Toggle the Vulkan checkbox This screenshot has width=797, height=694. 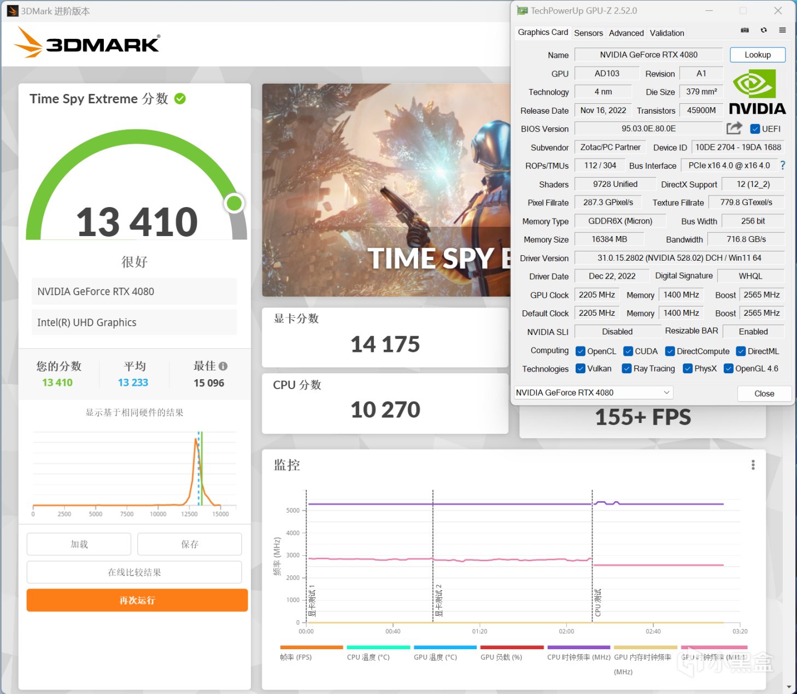click(581, 369)
